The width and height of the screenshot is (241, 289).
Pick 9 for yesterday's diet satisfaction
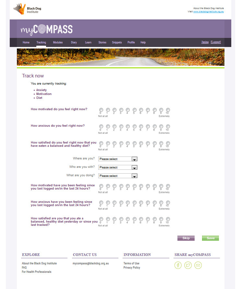point(161,219)
